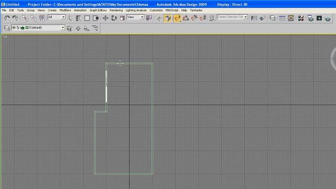Click Select Objects in Current Layer
The image size is (336, 189).
[87, 28]
